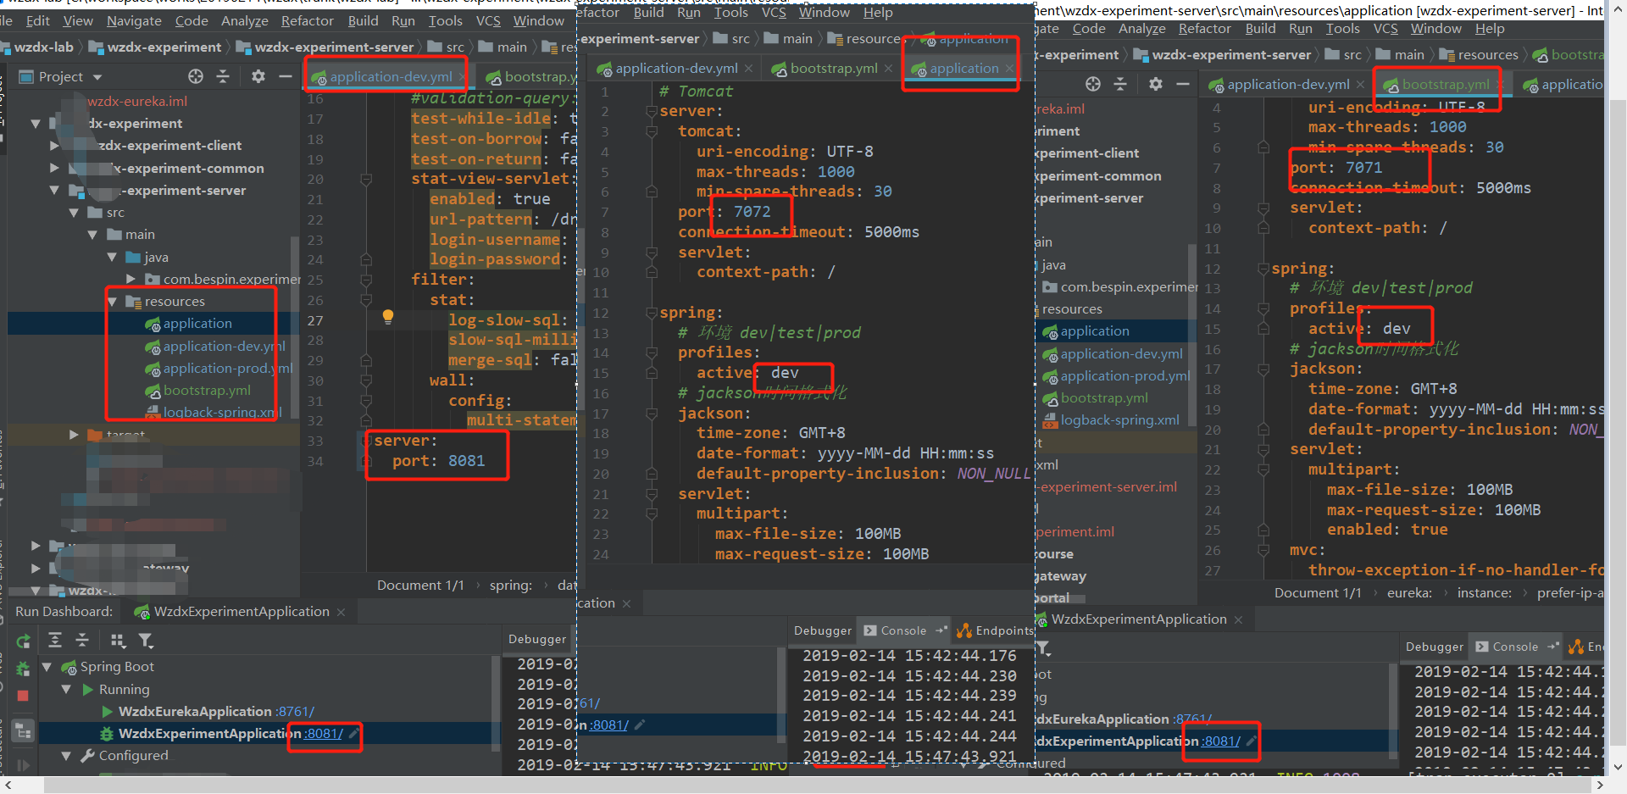Click the group-by icon in Run Dashboard

pyautogui.click(x=118, y=641)
